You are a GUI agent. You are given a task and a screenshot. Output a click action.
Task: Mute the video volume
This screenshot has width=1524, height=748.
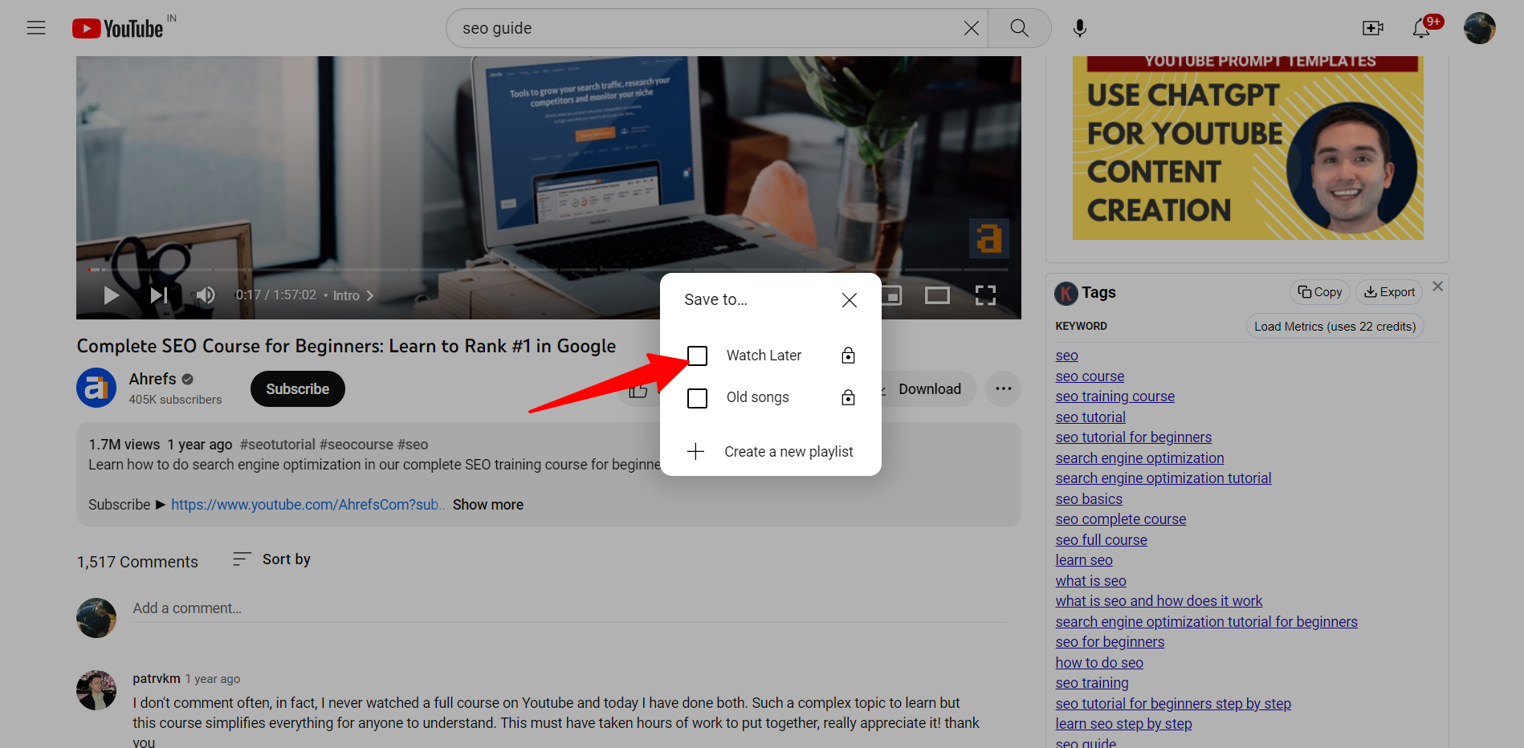[206, 295]
